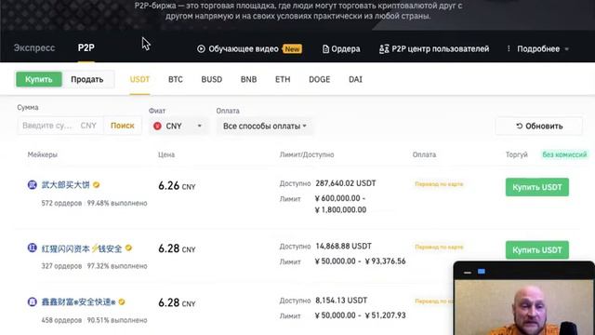
Task: Click the New badge by Обучающее видео
Action: 292,49
